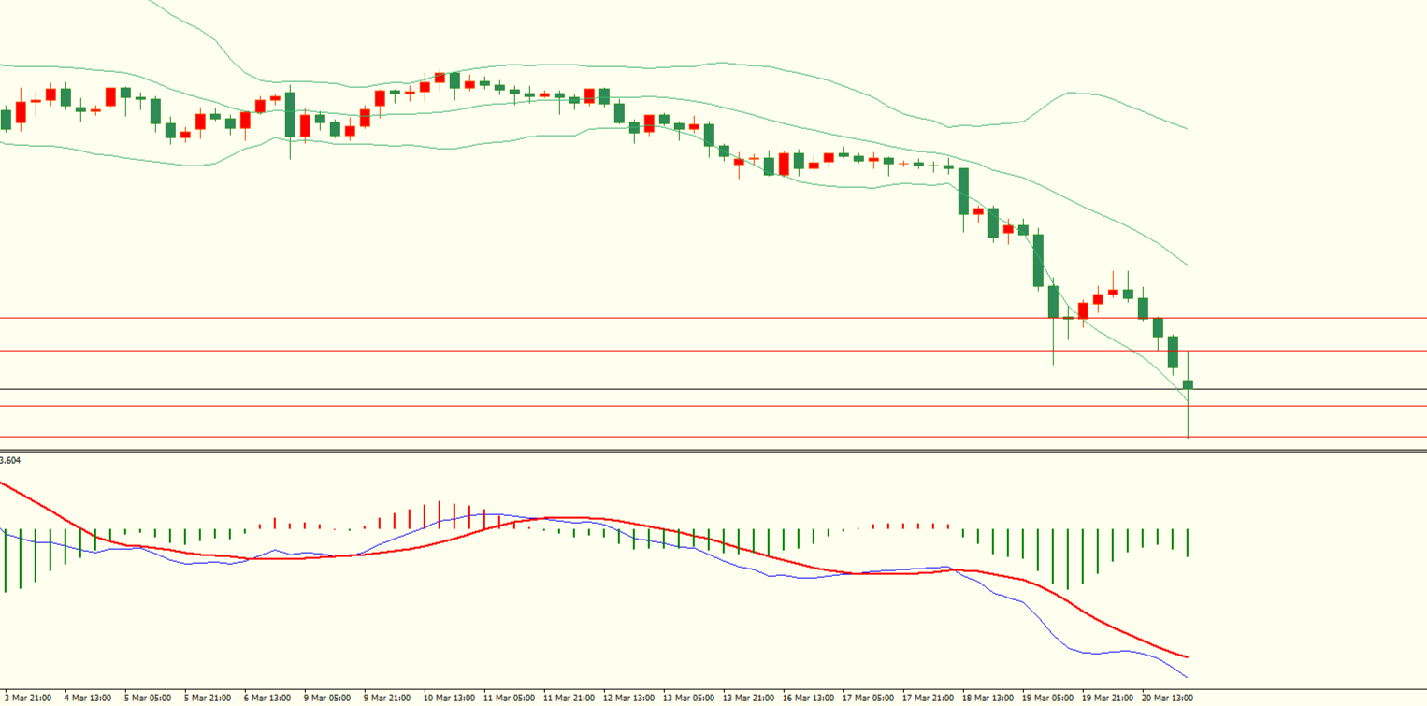This screenshot has width=1427, height=706.
Task: Click the longest green histogram bar near 19 Mar
Action: pos(1068,559)
